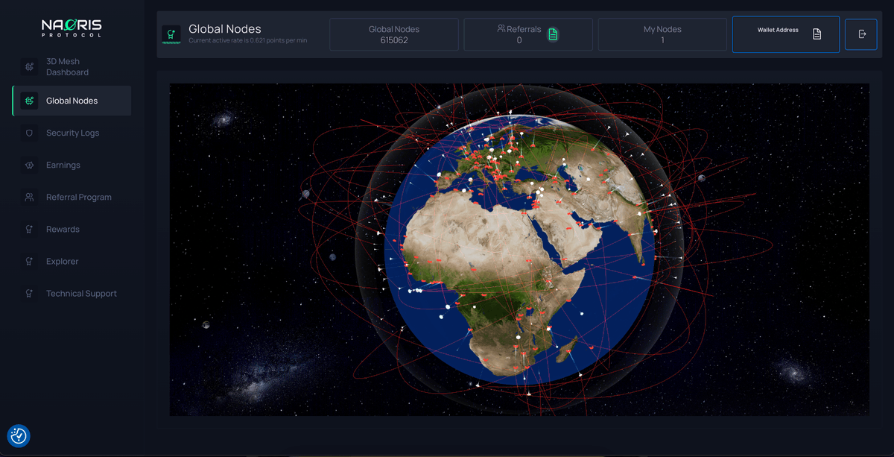Click the current active rate text
The width and height of the screenshot is (894, 457).
tap(248, 40)
